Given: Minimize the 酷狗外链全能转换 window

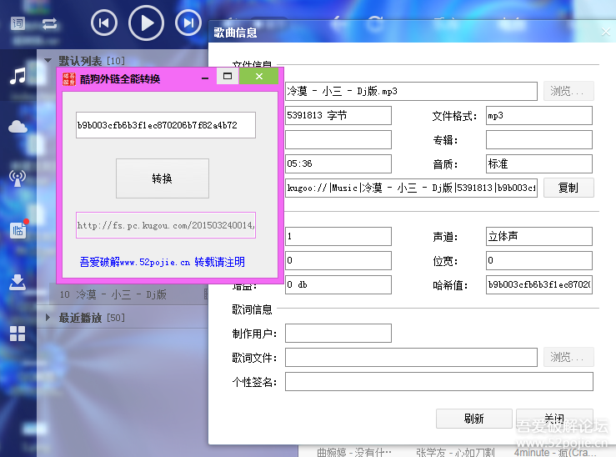Looking at the screenshot, I should point(205,78).
